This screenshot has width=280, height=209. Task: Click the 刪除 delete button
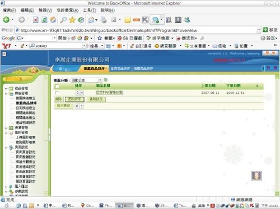58,99
